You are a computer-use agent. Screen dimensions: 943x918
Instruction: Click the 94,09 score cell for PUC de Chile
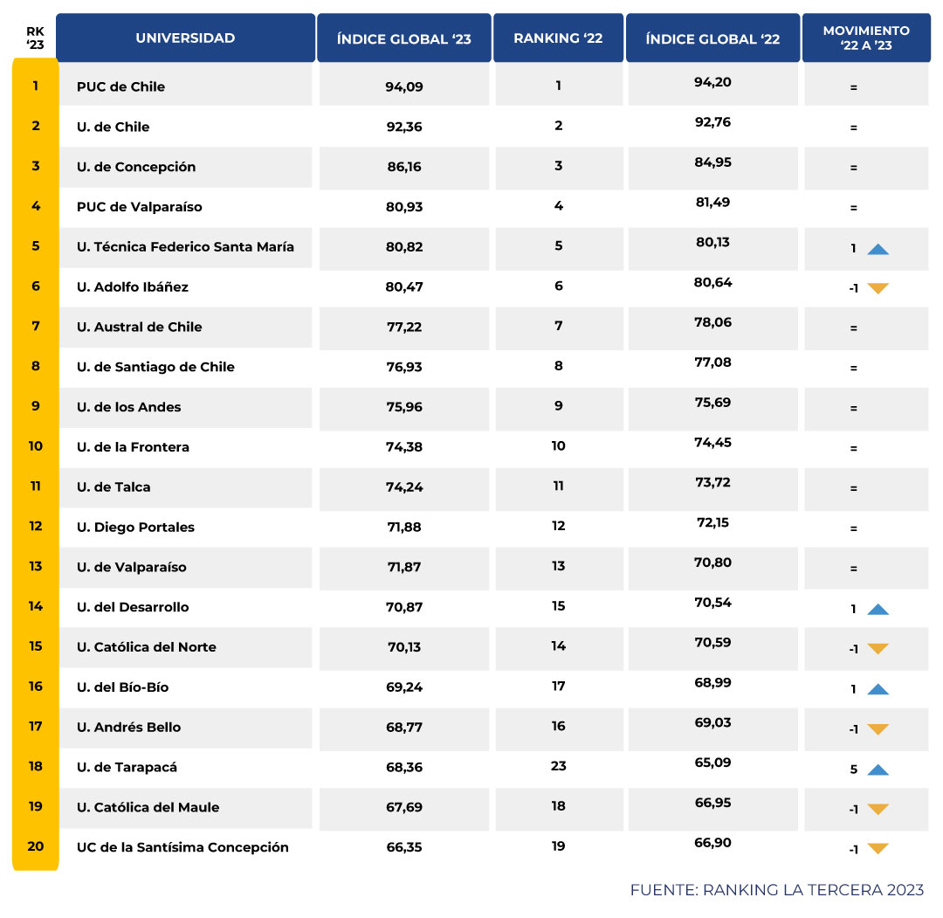(x=404, y=85)
